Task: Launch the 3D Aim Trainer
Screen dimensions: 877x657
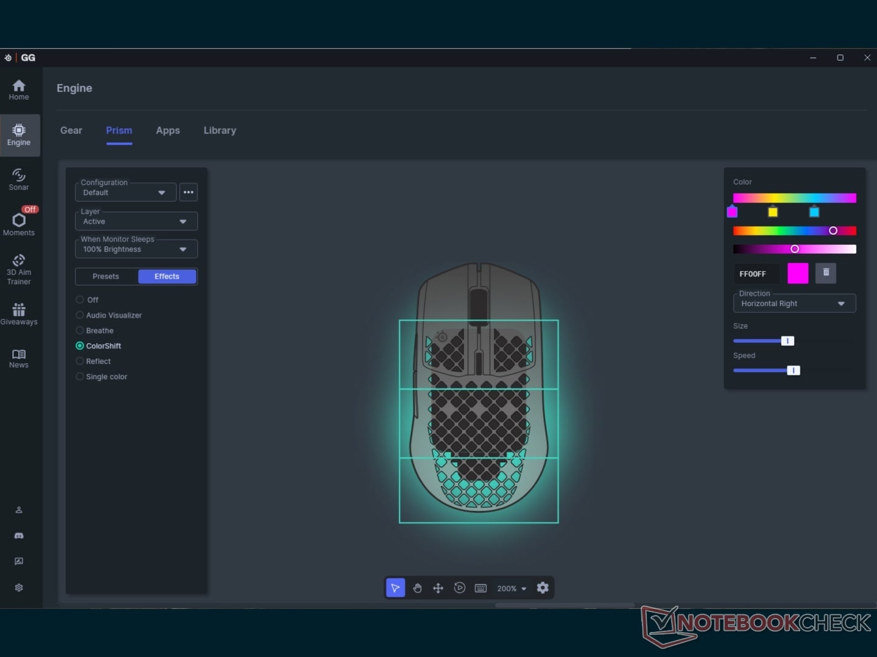Action: pyautogui.click(x=19, y=269)
